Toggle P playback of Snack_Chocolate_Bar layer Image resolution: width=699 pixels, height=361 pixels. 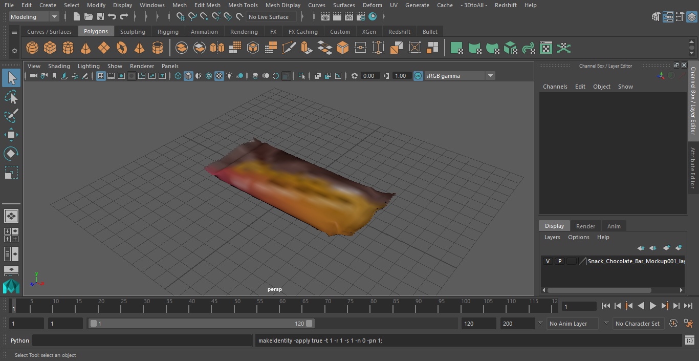coord(559,261)
